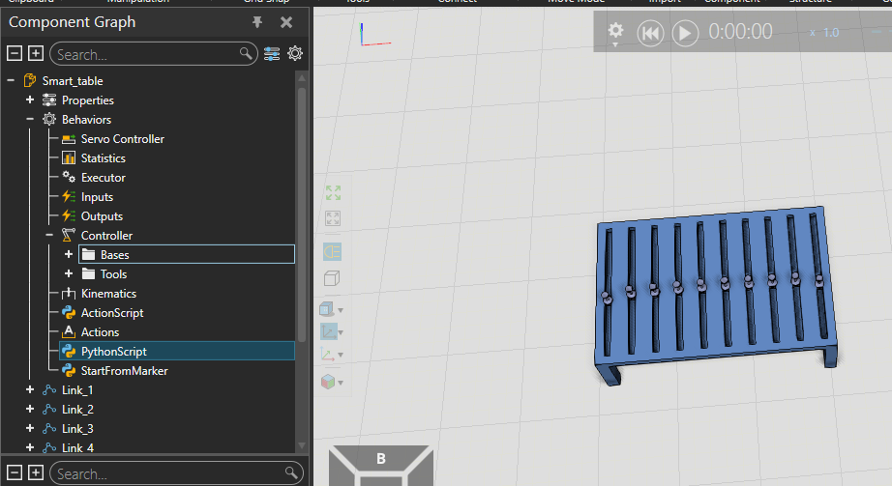892x486 pixels.
Task: Select the Tools folder
Action: [x=113, y=274]
